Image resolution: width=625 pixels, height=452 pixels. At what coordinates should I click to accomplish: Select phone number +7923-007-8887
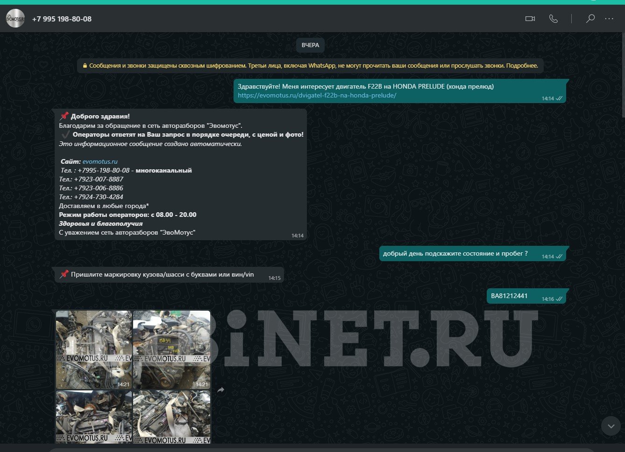[x=99, y=179]
